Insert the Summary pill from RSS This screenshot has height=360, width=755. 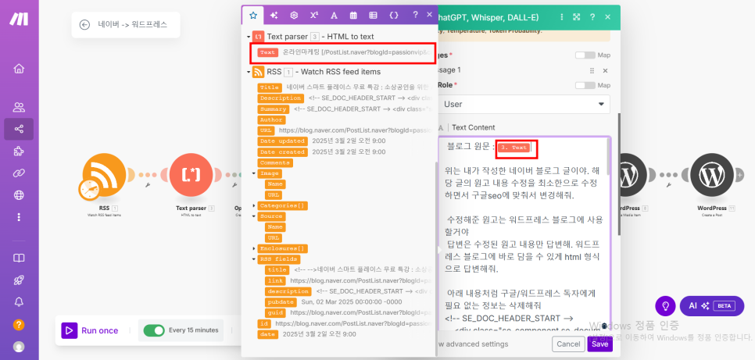(274, 109)
